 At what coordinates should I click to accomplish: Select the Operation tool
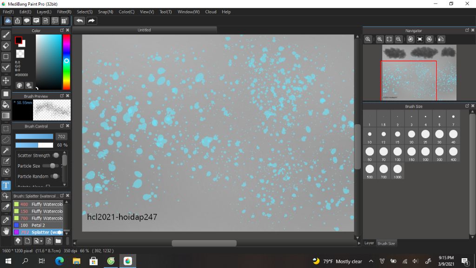(6, 196)
